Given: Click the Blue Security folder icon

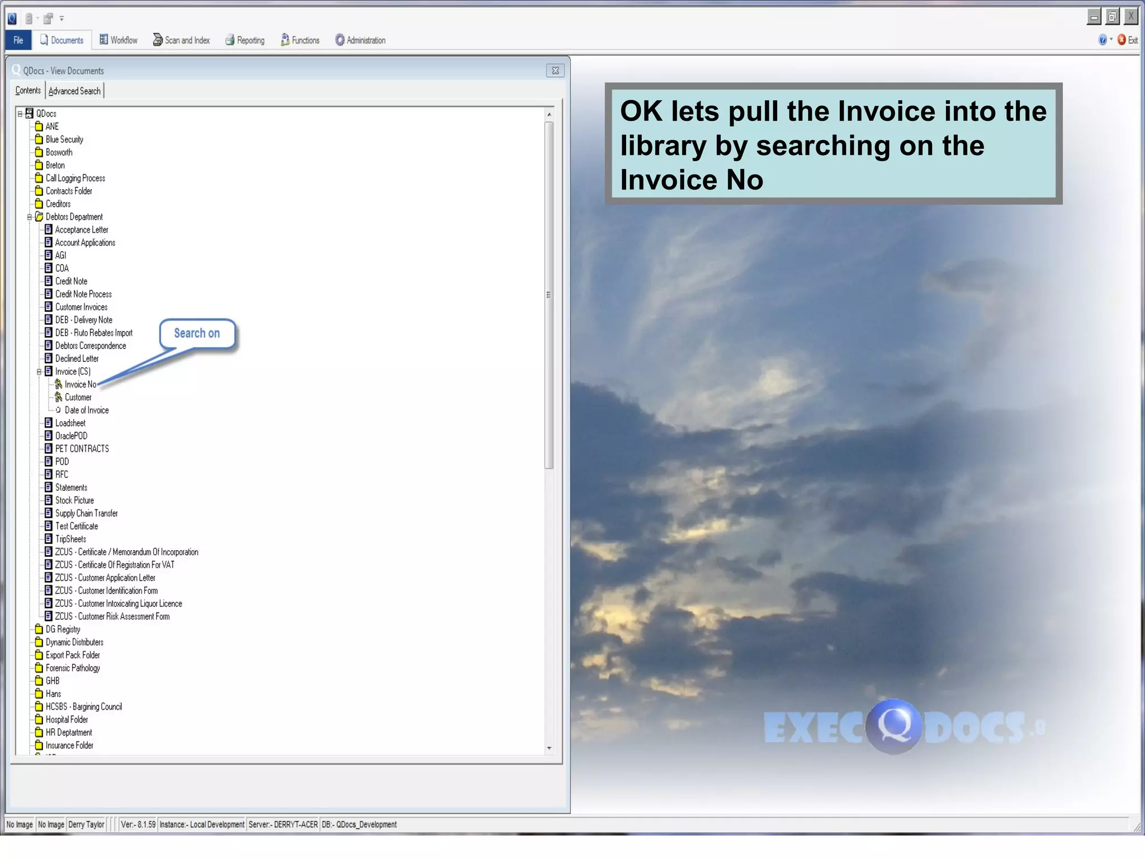Looking at the screenshot, I should (x=39, y=139).
